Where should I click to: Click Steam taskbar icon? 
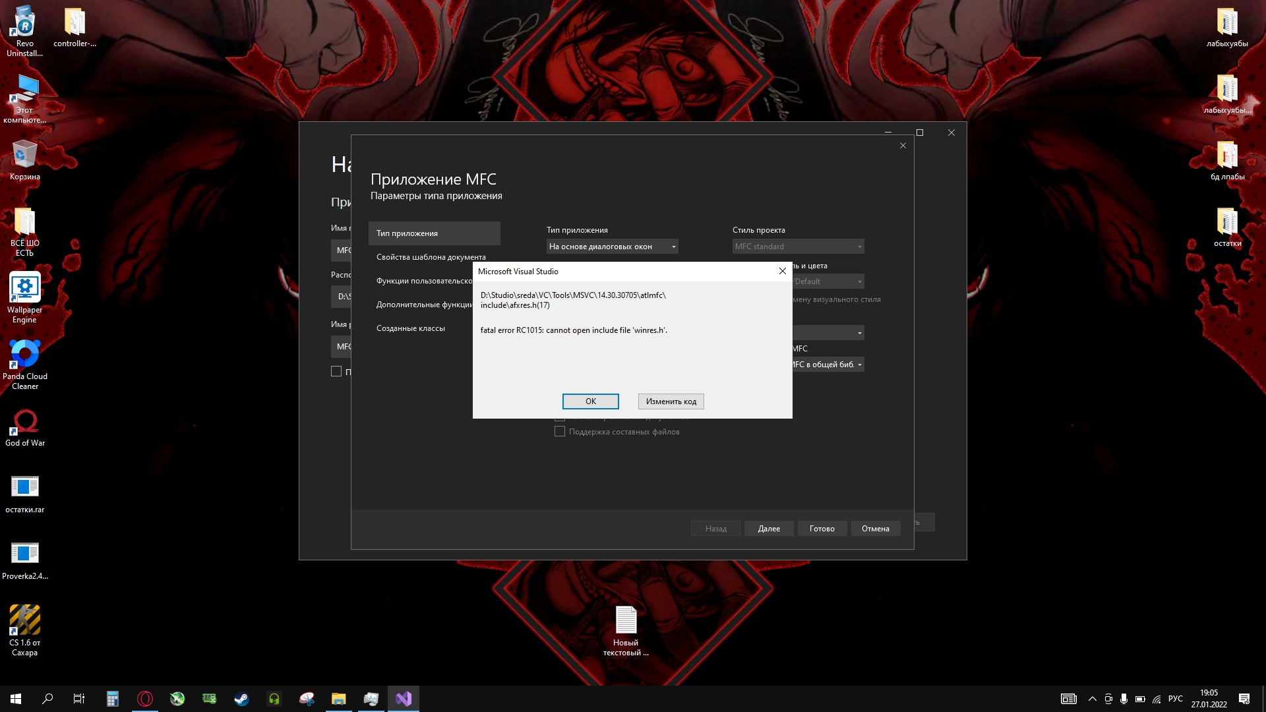tap(241, 699)
